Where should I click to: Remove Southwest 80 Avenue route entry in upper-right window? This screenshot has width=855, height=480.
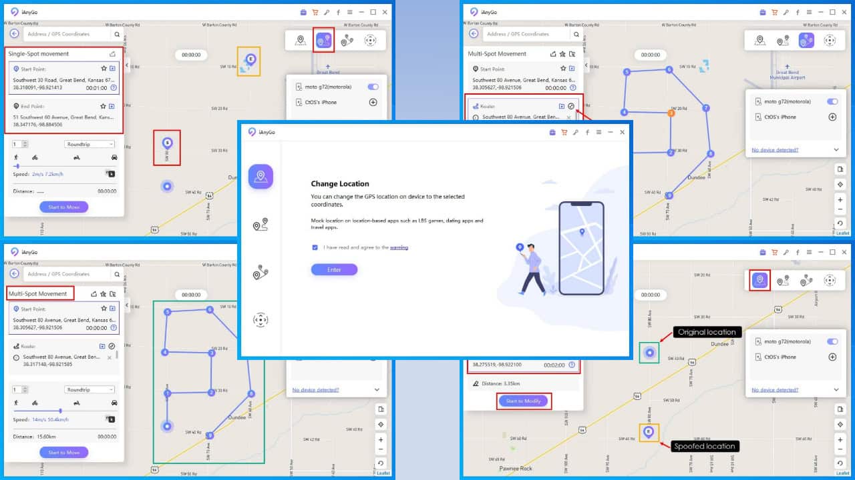[569, 117]
